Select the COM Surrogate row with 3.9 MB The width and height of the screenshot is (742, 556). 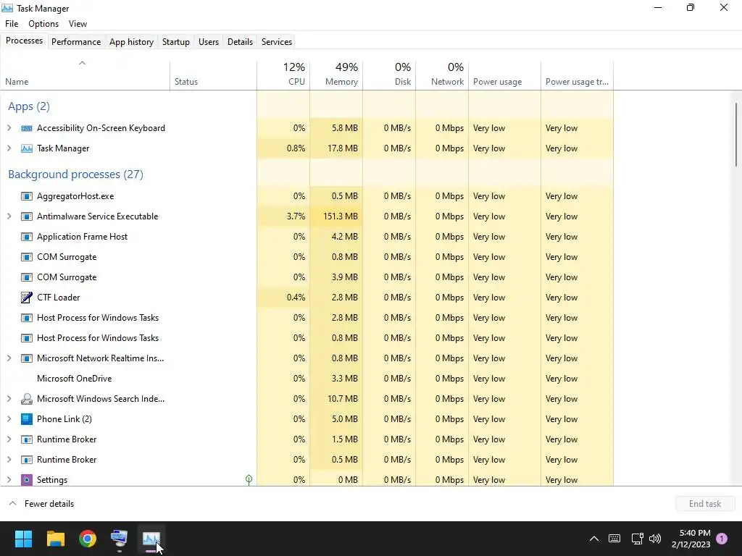[307, 277]
